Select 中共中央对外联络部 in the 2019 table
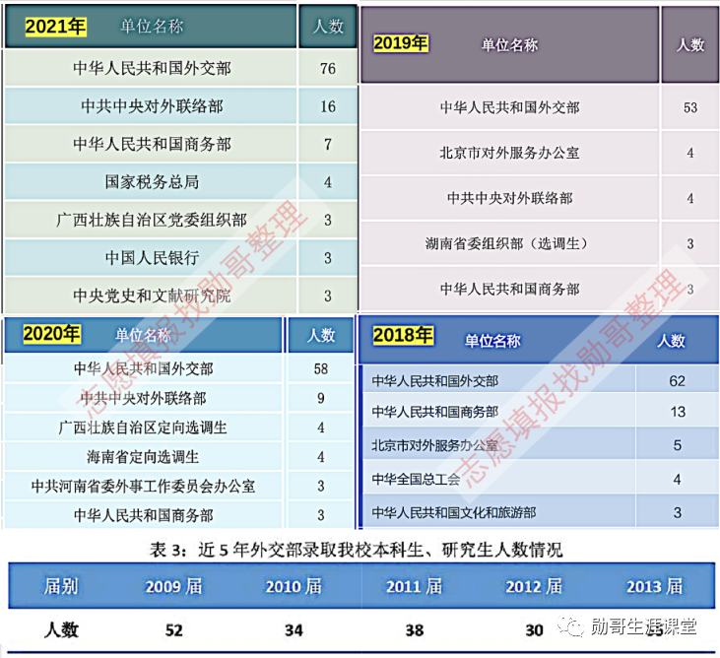720x658 pixels. click(x=509, y=198)
